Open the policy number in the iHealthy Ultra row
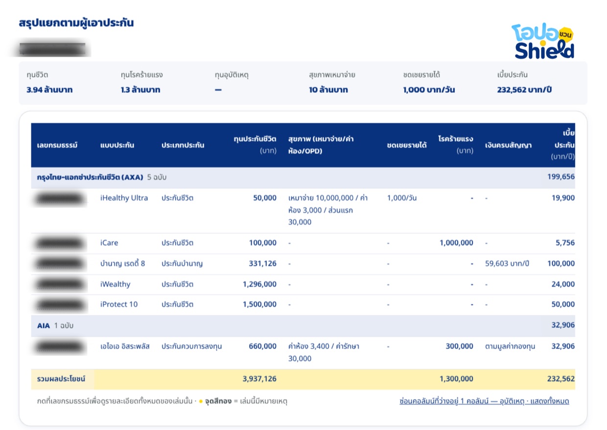 [60, 199]
